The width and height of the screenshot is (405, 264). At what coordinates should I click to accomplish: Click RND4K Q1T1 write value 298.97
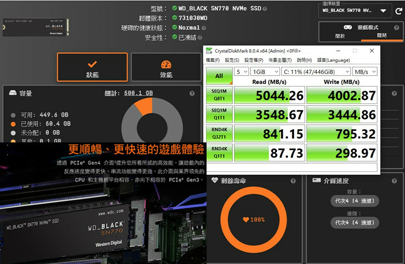[x=342, y=153]
